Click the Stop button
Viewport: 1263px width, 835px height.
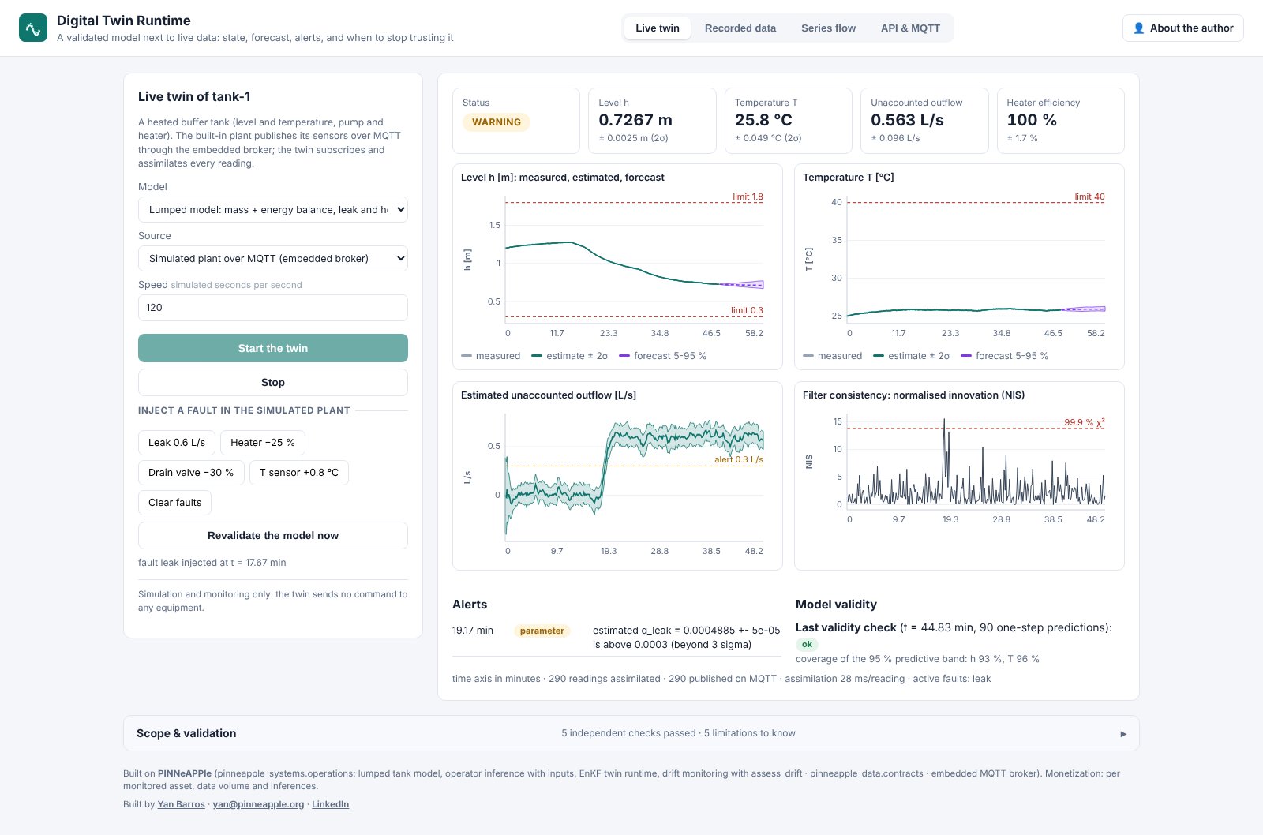[273, 382]
